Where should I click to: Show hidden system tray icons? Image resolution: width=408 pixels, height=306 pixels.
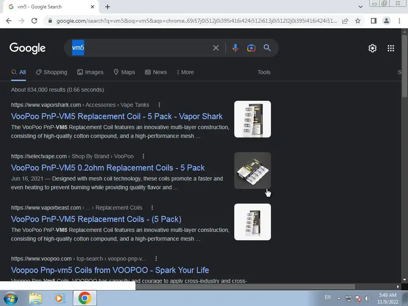click(x=339, y=298)
